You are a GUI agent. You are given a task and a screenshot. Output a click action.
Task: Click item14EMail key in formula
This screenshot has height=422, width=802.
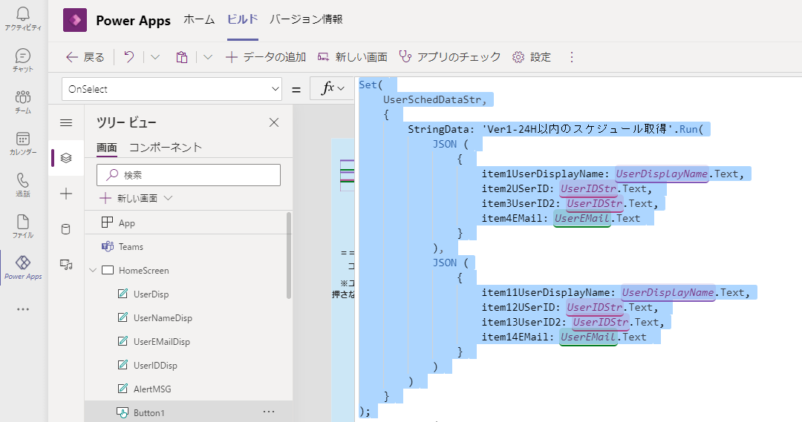click(515, 337)
